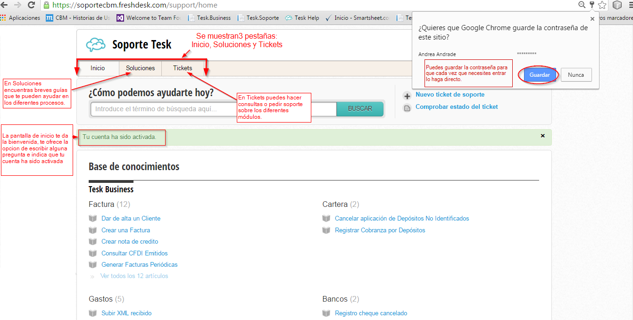633x320 pixels.
Task: Click the password key icon in address bar
Action: pos(592,5)
